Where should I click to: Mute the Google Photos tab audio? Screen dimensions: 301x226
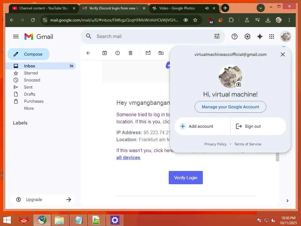click(207, 8)
